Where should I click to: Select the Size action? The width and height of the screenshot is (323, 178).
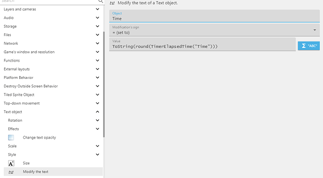[x=53, y=163]
